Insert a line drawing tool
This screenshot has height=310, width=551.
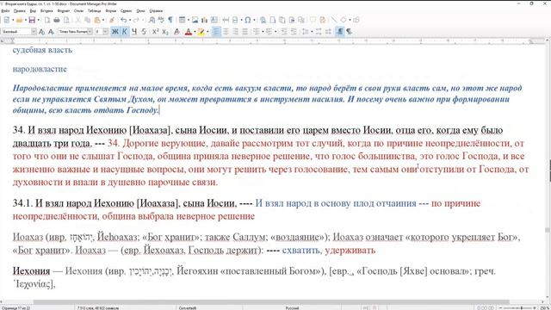click(x=334, y=20)
